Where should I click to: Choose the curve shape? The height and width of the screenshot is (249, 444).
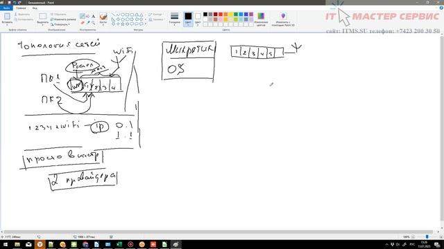[118, 15]
